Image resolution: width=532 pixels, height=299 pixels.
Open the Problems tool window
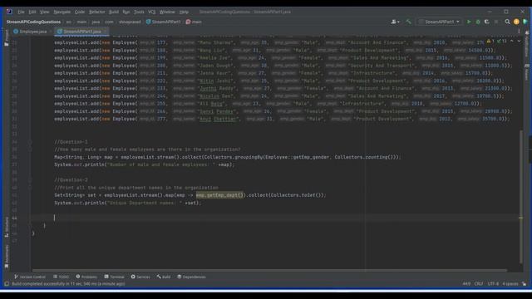[86, 277]
